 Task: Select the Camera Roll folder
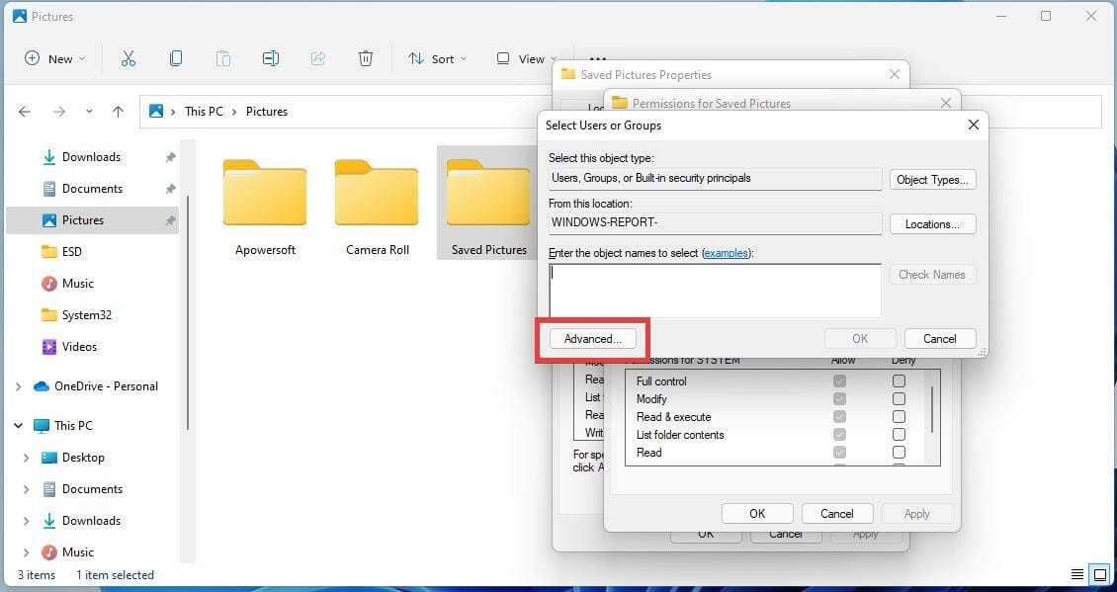pos(377,207)
